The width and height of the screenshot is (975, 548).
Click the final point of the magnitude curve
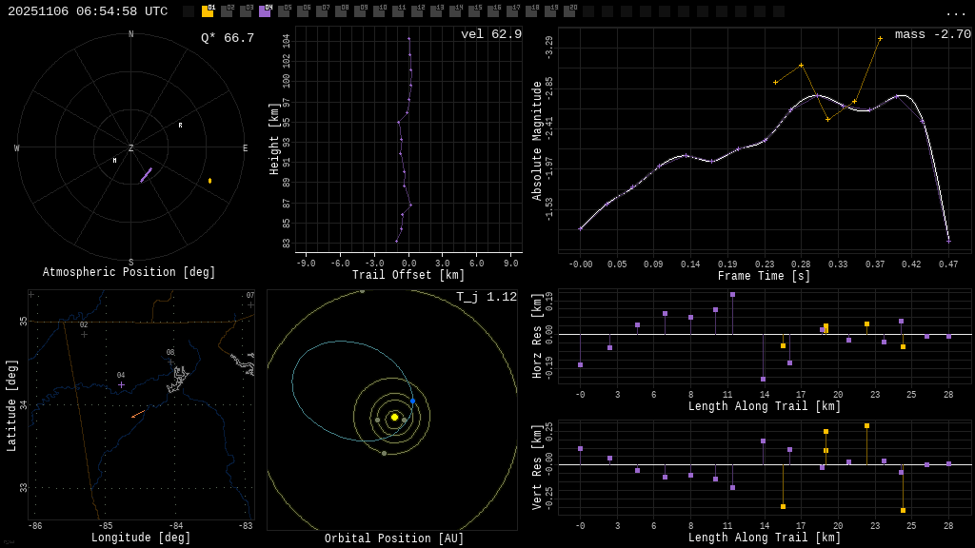(x=949, y=241)
